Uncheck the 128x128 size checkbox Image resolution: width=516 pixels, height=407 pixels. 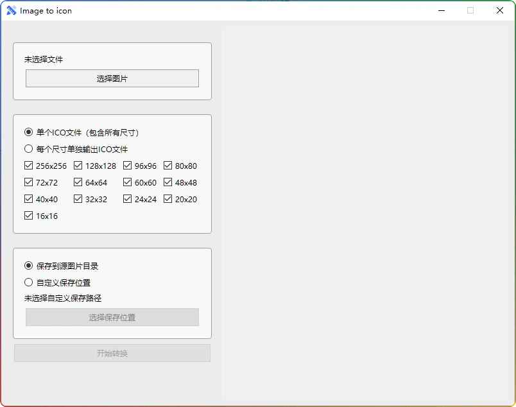(x=78, y=165)
